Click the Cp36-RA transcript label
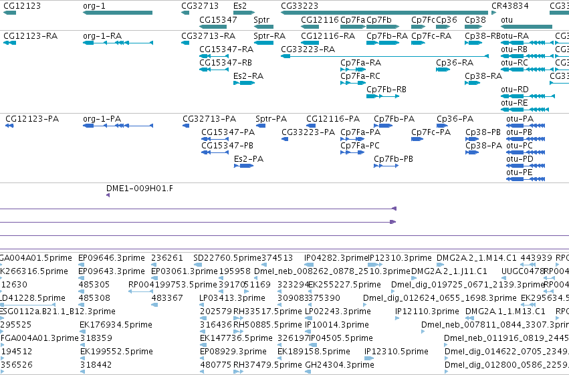 (455, 63)
